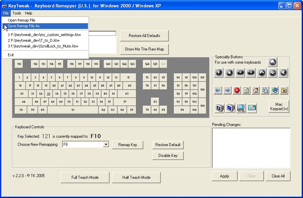Click the media Eject specialty button

[272, 62]
